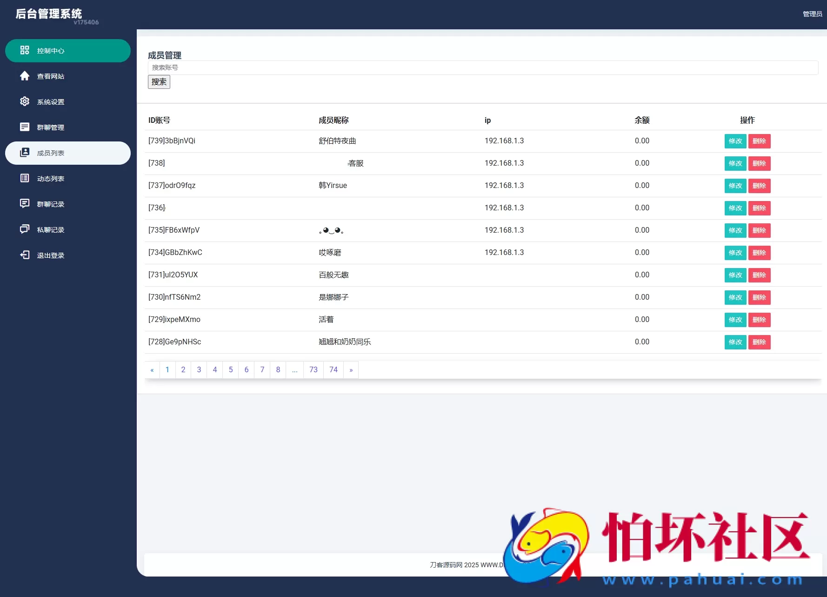Click the 后台管理系统 logo

48,14
